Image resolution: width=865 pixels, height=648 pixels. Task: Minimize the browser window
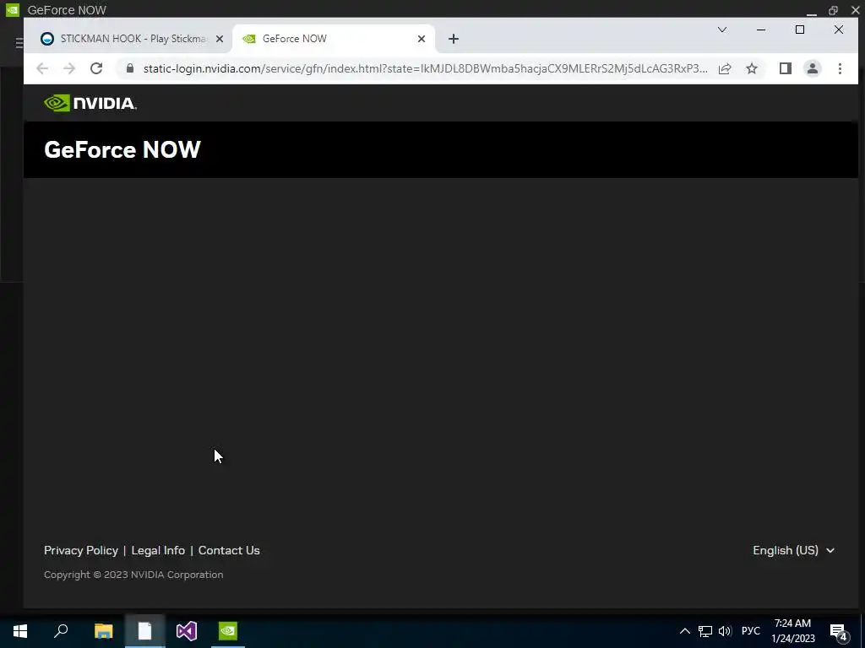(761, 30)
